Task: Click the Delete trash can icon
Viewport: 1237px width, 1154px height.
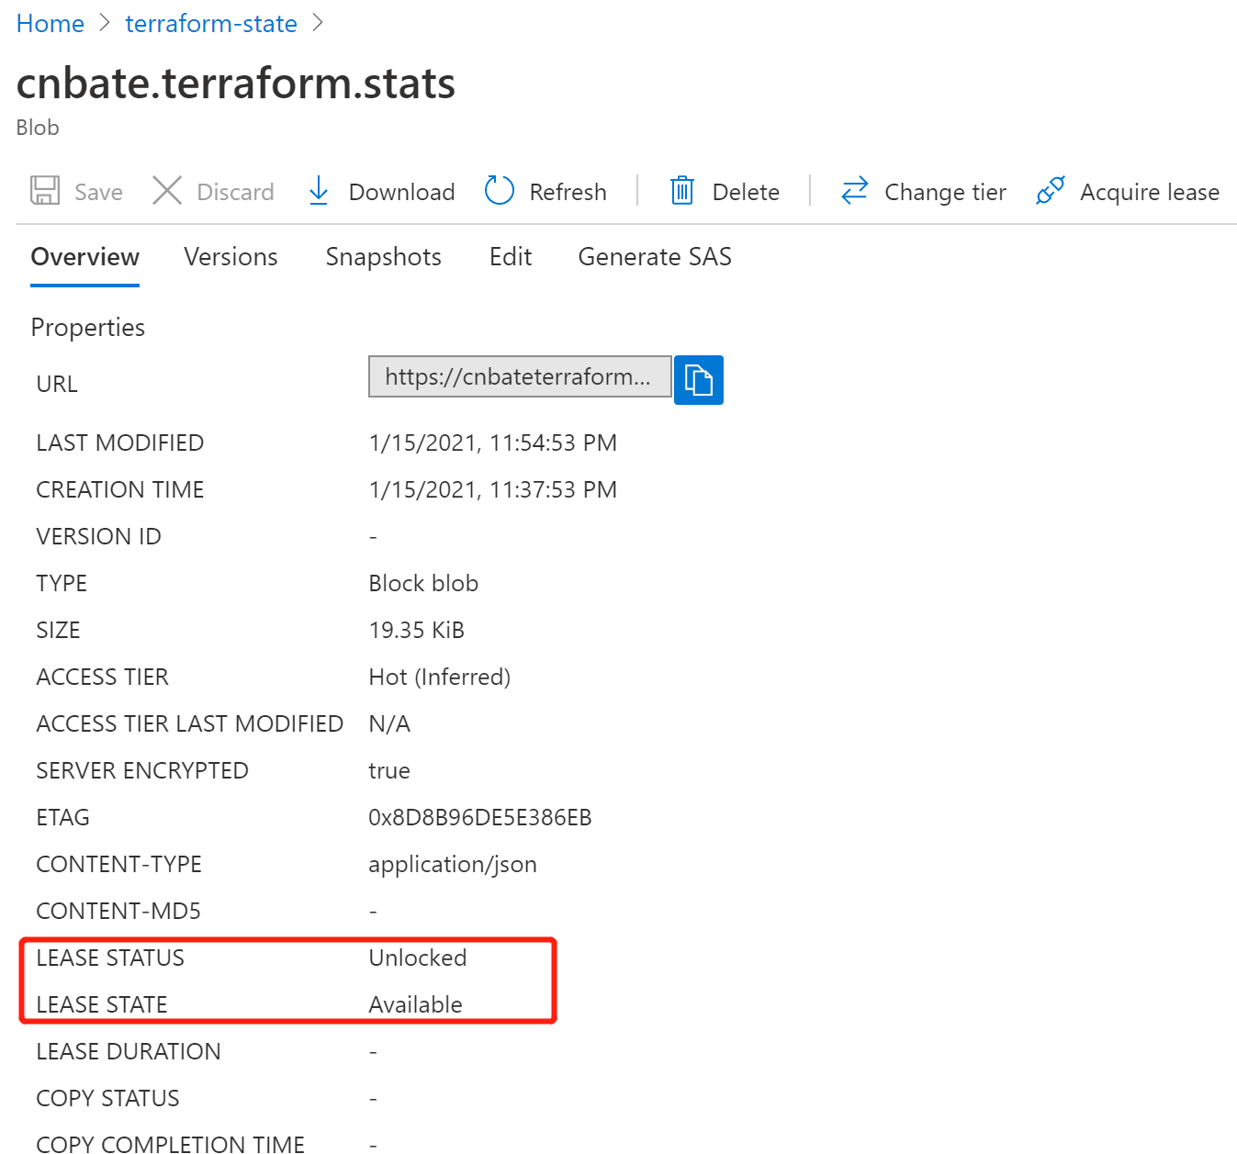Action: 682,191
